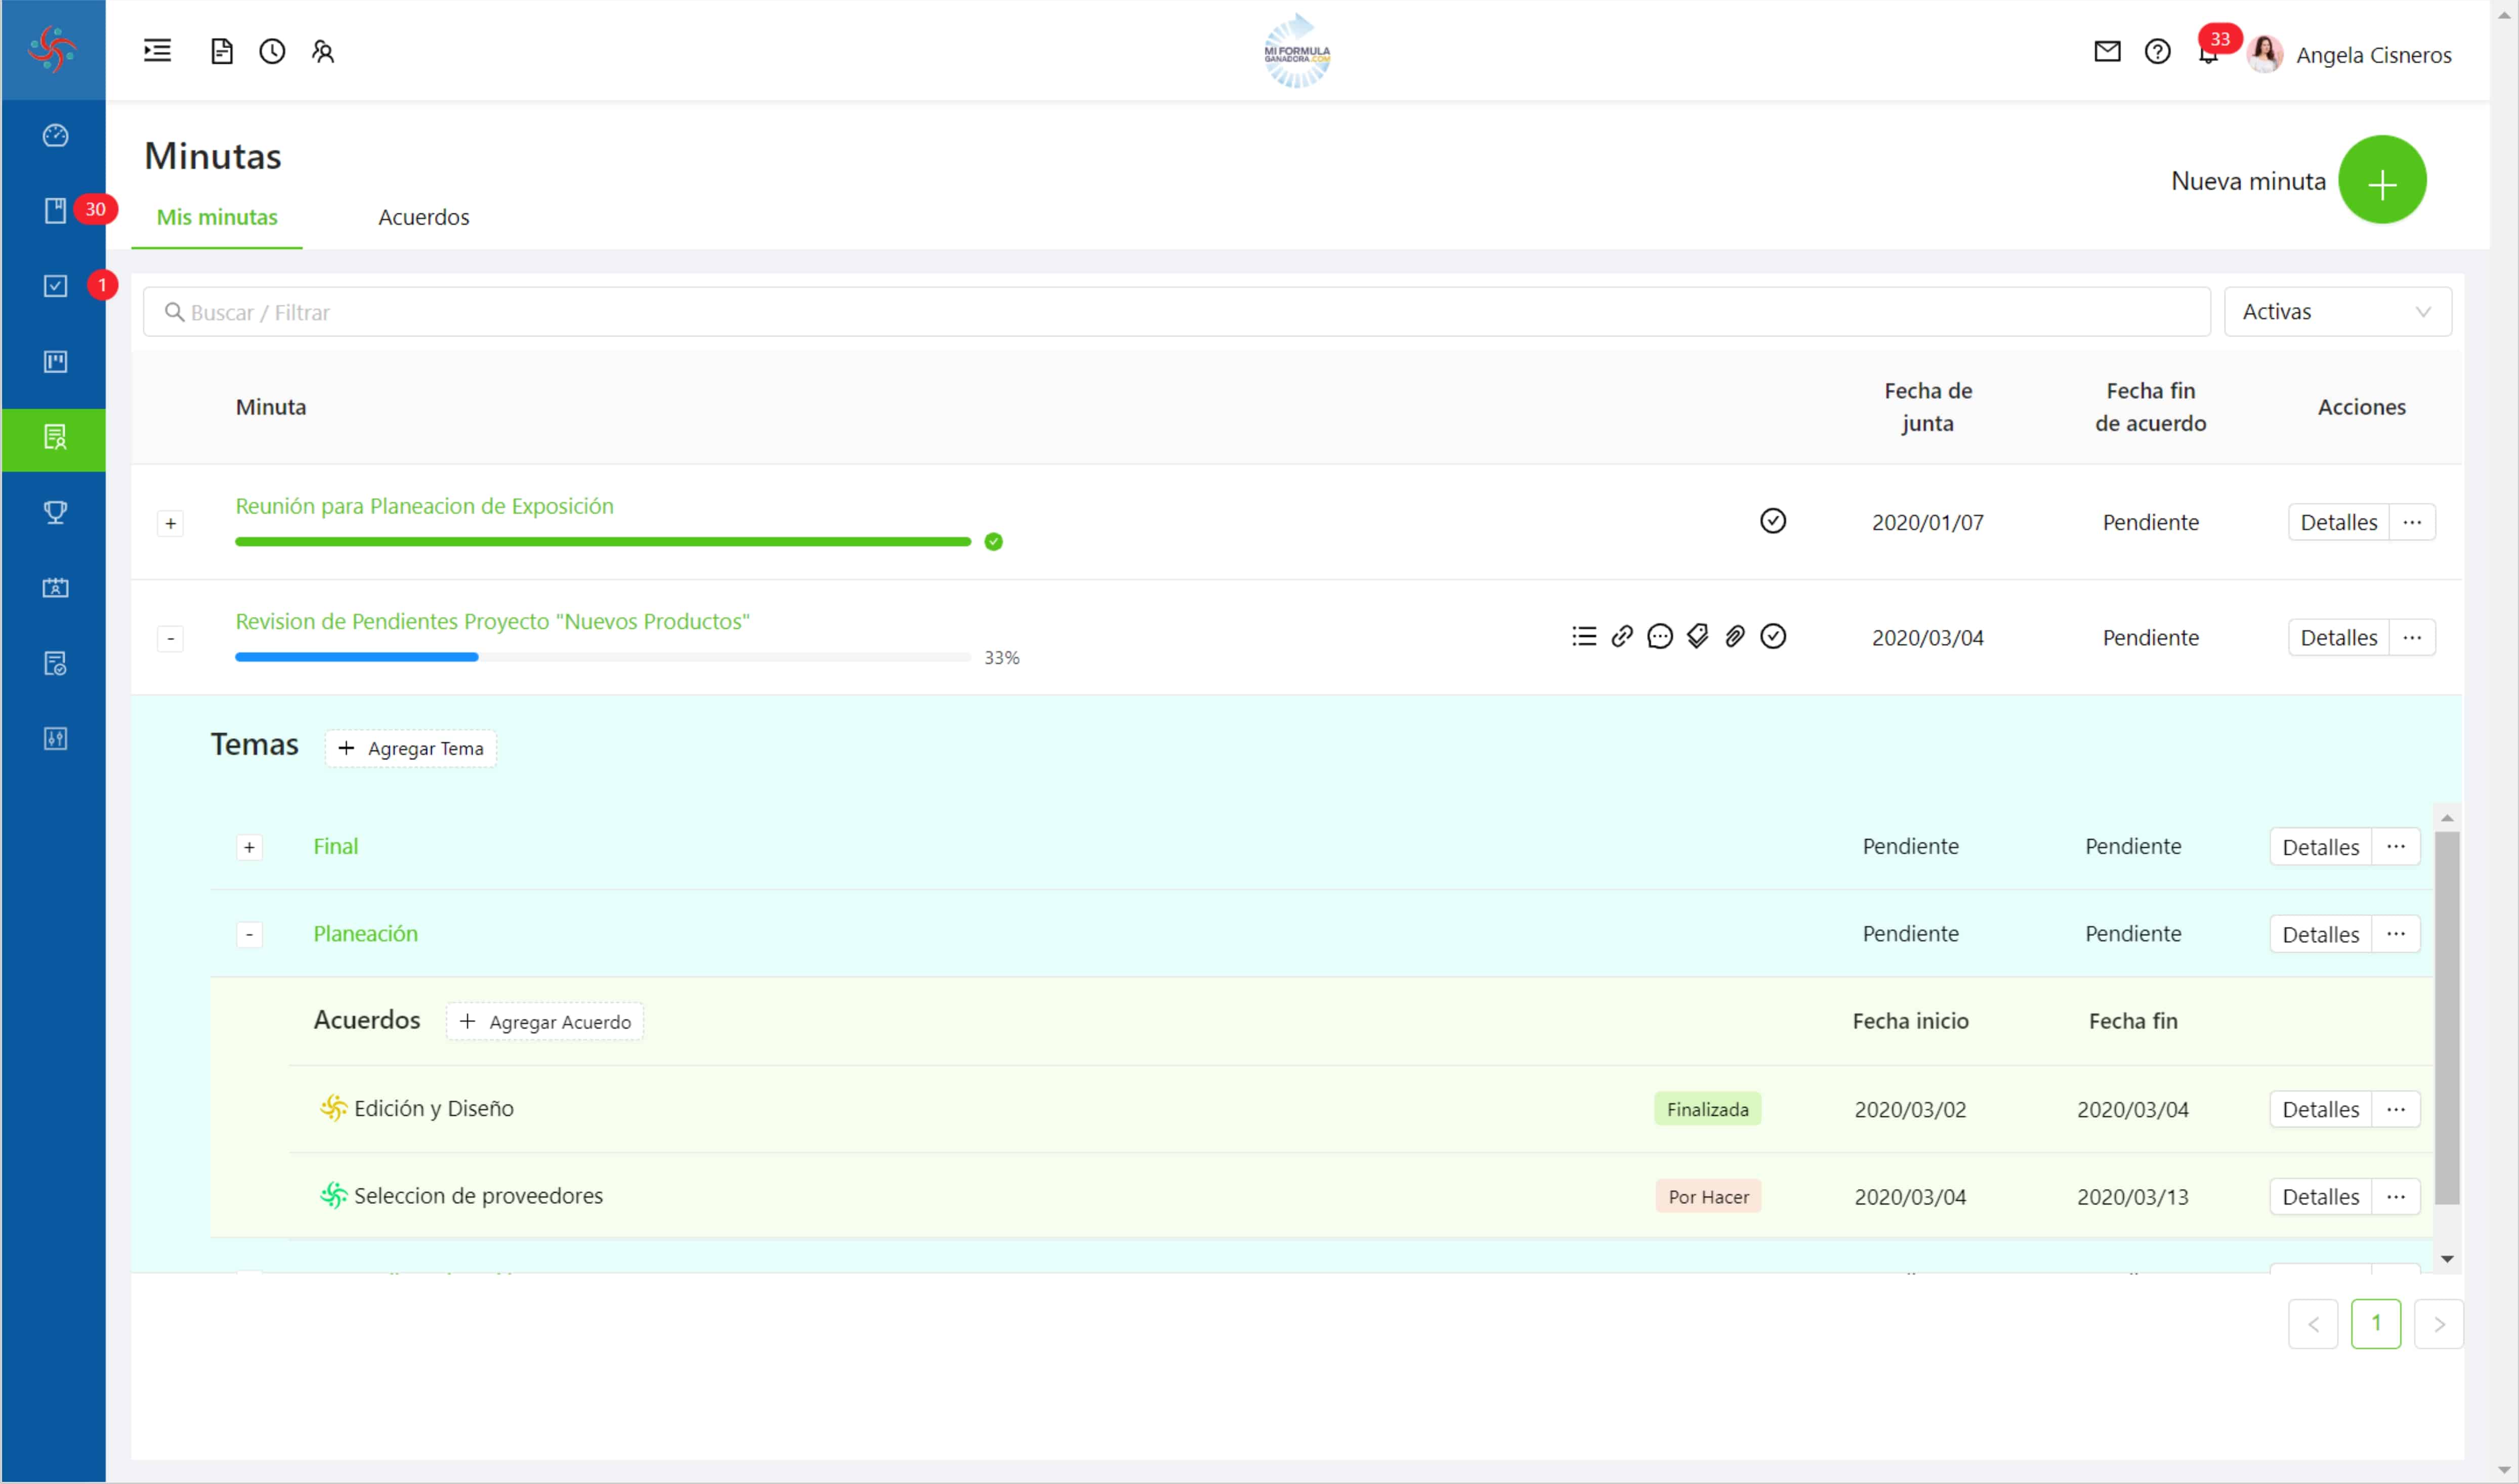2519x1484 pixels.
Task: Click the app logo in sidebar top
Action: click(52, 49)
